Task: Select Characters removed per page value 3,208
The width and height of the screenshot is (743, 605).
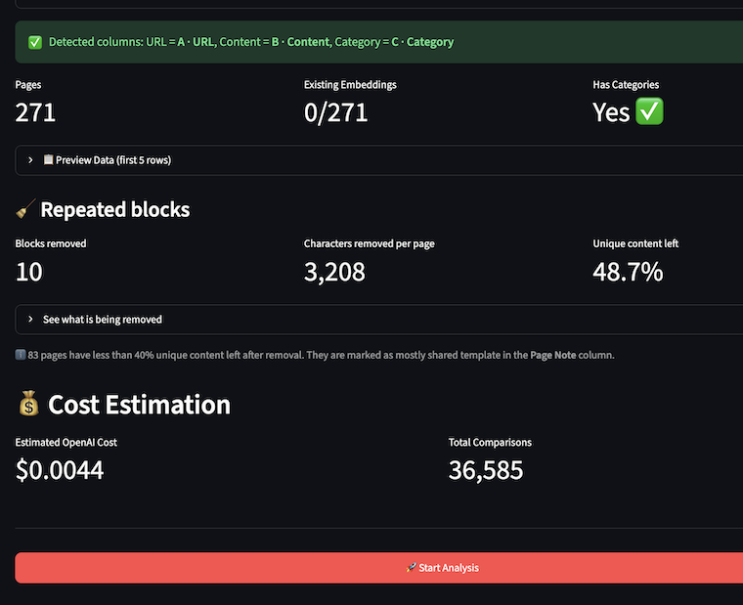Action: coord(334,272)
